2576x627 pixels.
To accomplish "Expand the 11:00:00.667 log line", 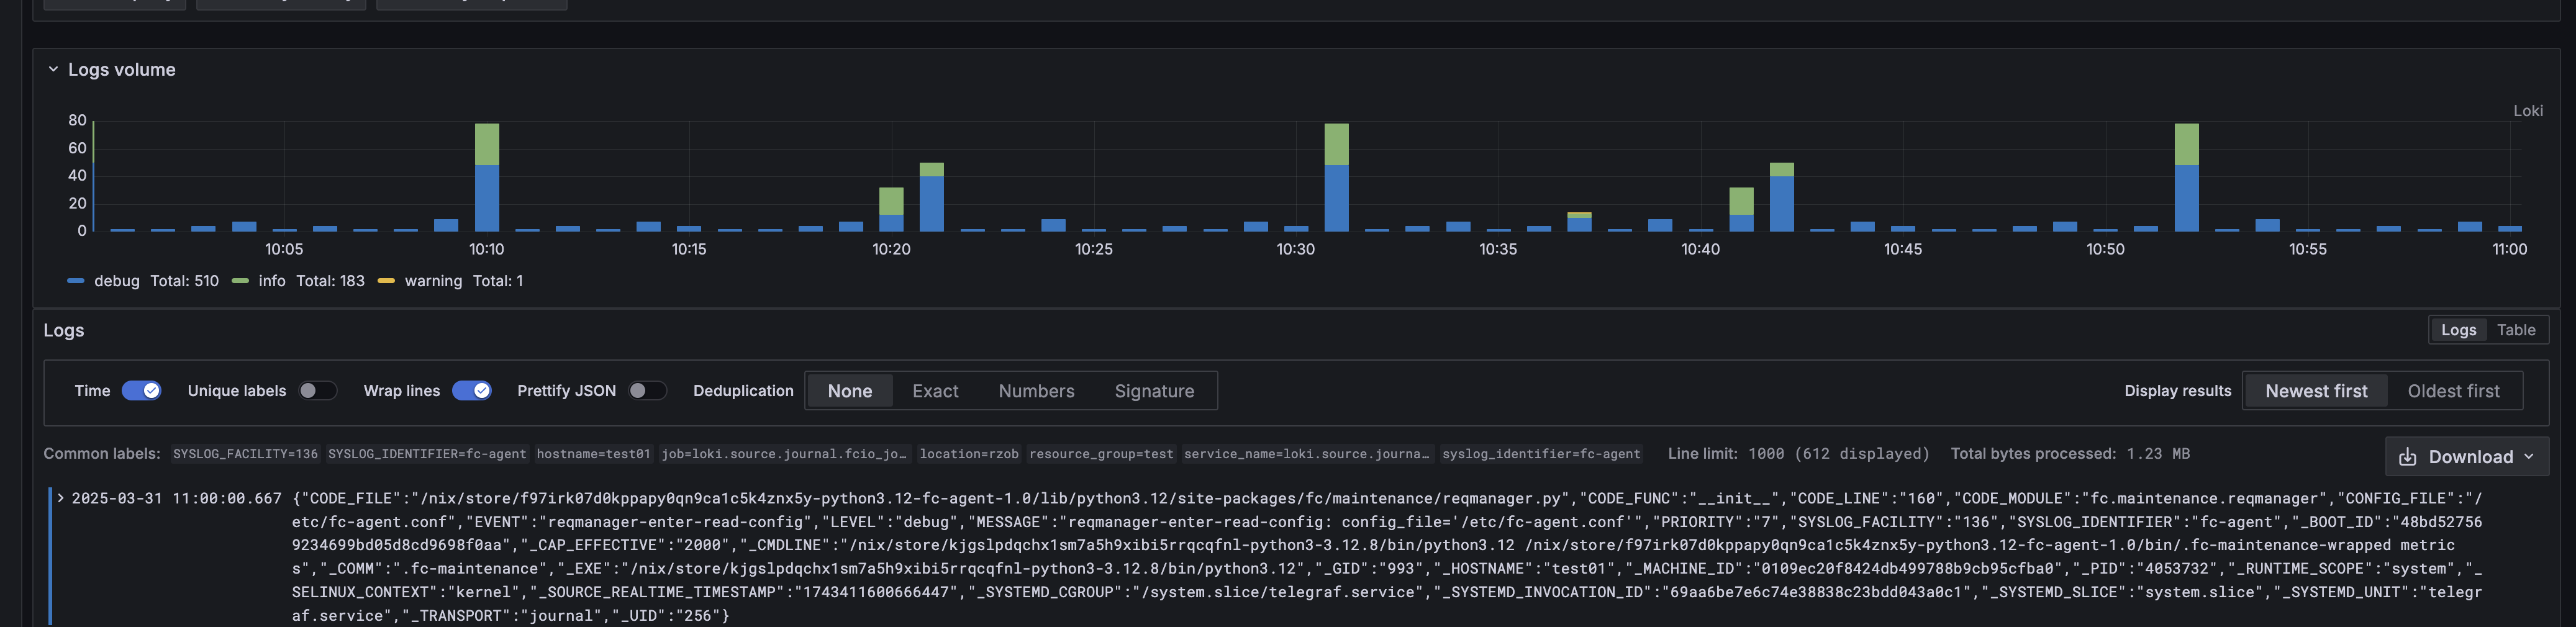I will tap(61, 498).
